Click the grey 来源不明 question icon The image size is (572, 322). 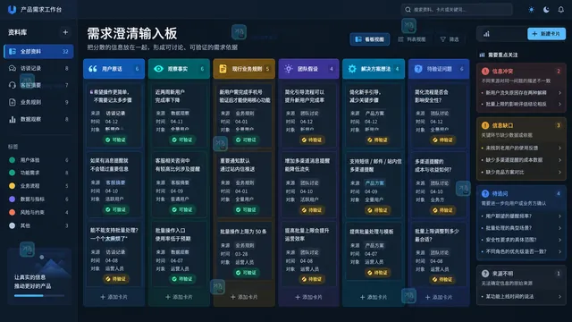point(485,274)
